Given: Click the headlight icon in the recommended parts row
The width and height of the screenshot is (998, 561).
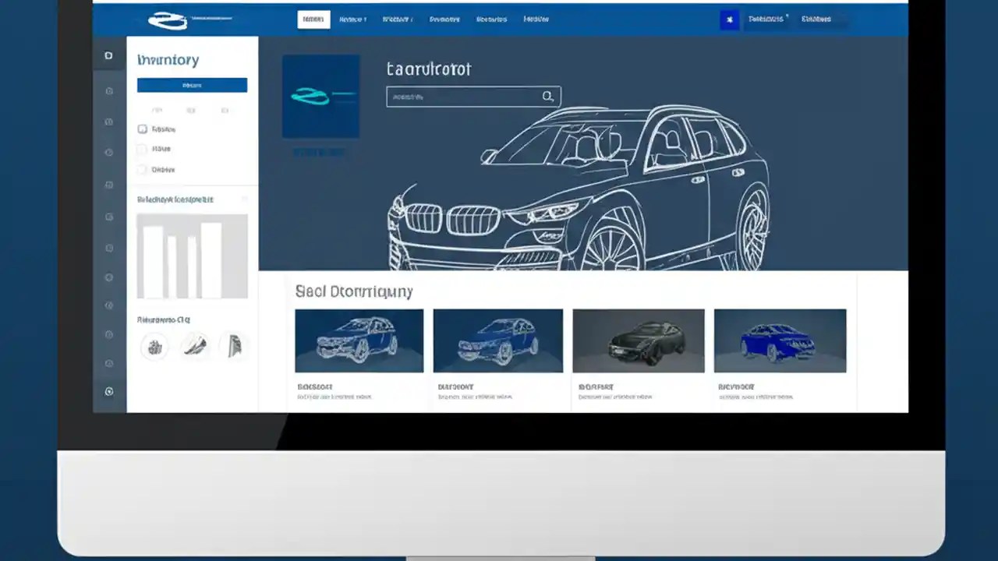Looking at the screenshot, I should pos(235,346).
